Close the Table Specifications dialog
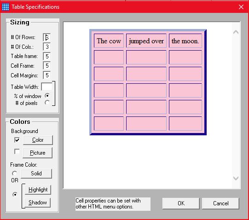The height and width of the screenshot is (220, 249). click(241, 7)
